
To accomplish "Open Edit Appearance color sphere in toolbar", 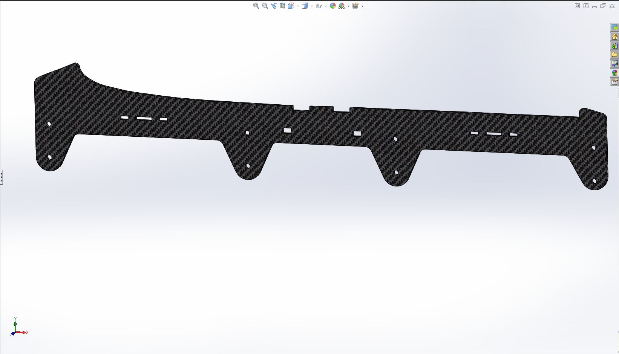I will click(x=333, y=6).
